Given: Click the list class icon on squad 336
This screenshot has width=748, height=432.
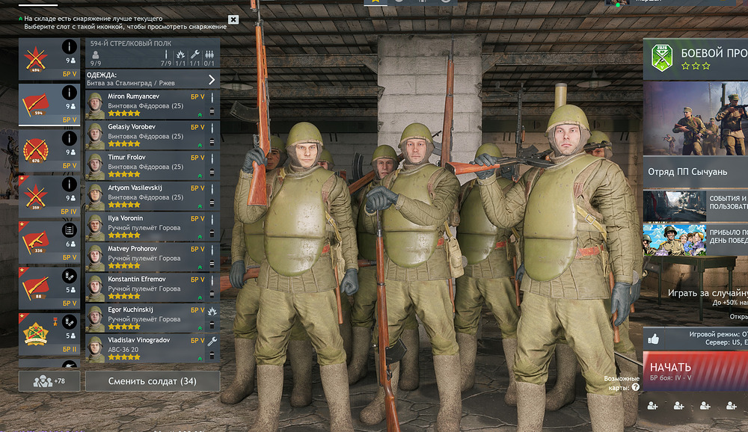Looking at the screenshot, I should coord(69,230).
